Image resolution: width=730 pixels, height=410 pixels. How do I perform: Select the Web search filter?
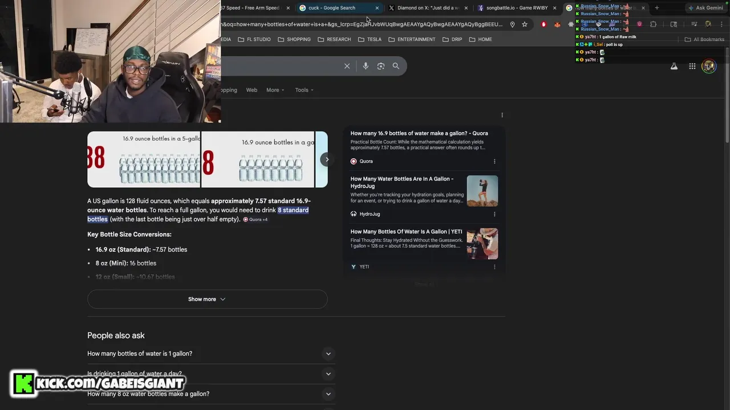(x=252, y=90)
